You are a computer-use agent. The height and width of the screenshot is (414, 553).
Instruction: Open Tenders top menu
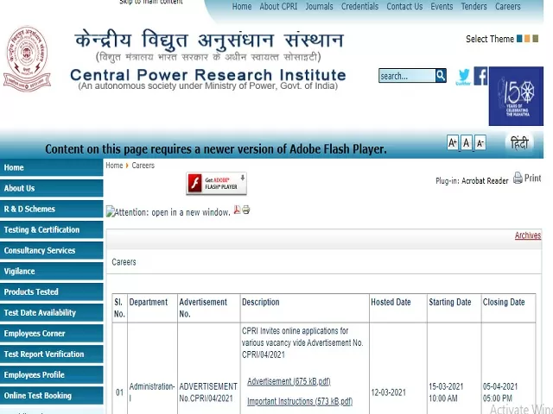click(474, 6)
